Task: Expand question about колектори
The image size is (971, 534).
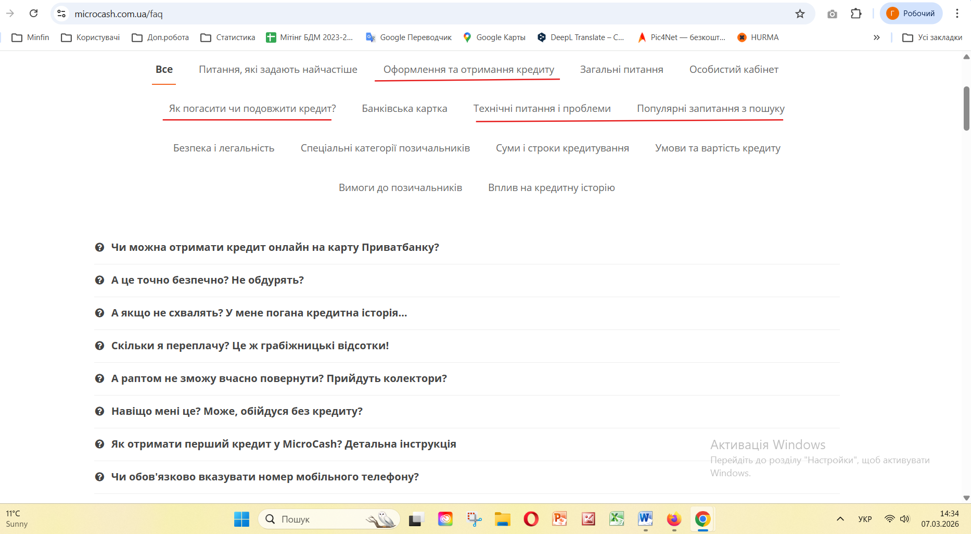Action: (467, 378)
